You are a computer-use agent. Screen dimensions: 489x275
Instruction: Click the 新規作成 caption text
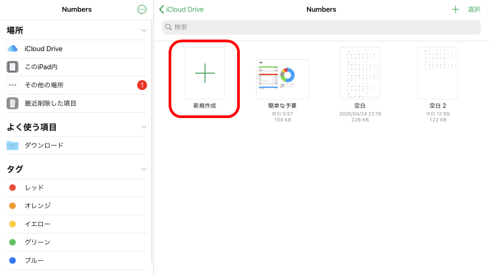(205, 105)
